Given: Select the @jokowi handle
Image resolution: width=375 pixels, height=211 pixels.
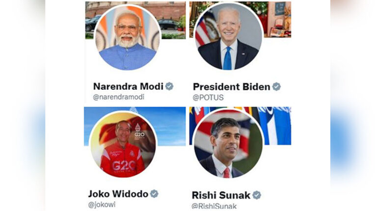Looking at the screenshot, I should 102,205.
